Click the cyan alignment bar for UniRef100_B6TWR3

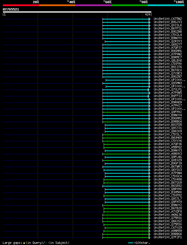tap(126, 167)
